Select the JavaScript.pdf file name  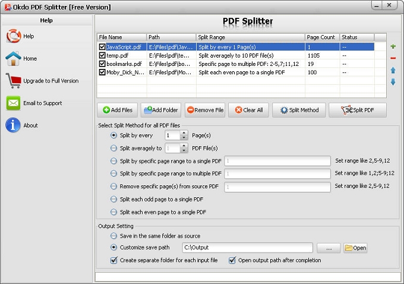(124, 47)
